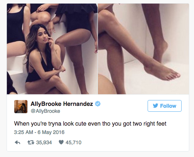Open the 3:25 AM timestamp link
The image size is (194, 157).
(x=23, y=132)
